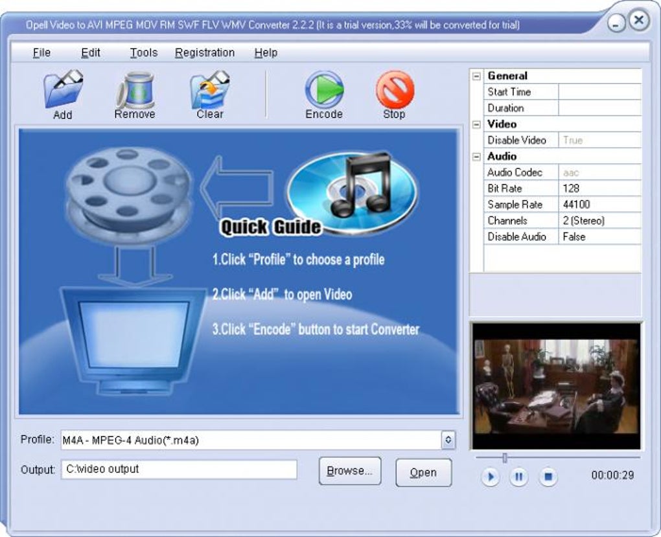Collapse the Video property group
This screenshot has height=537, width=661.
pyautogui.click(x=476, y=124)
